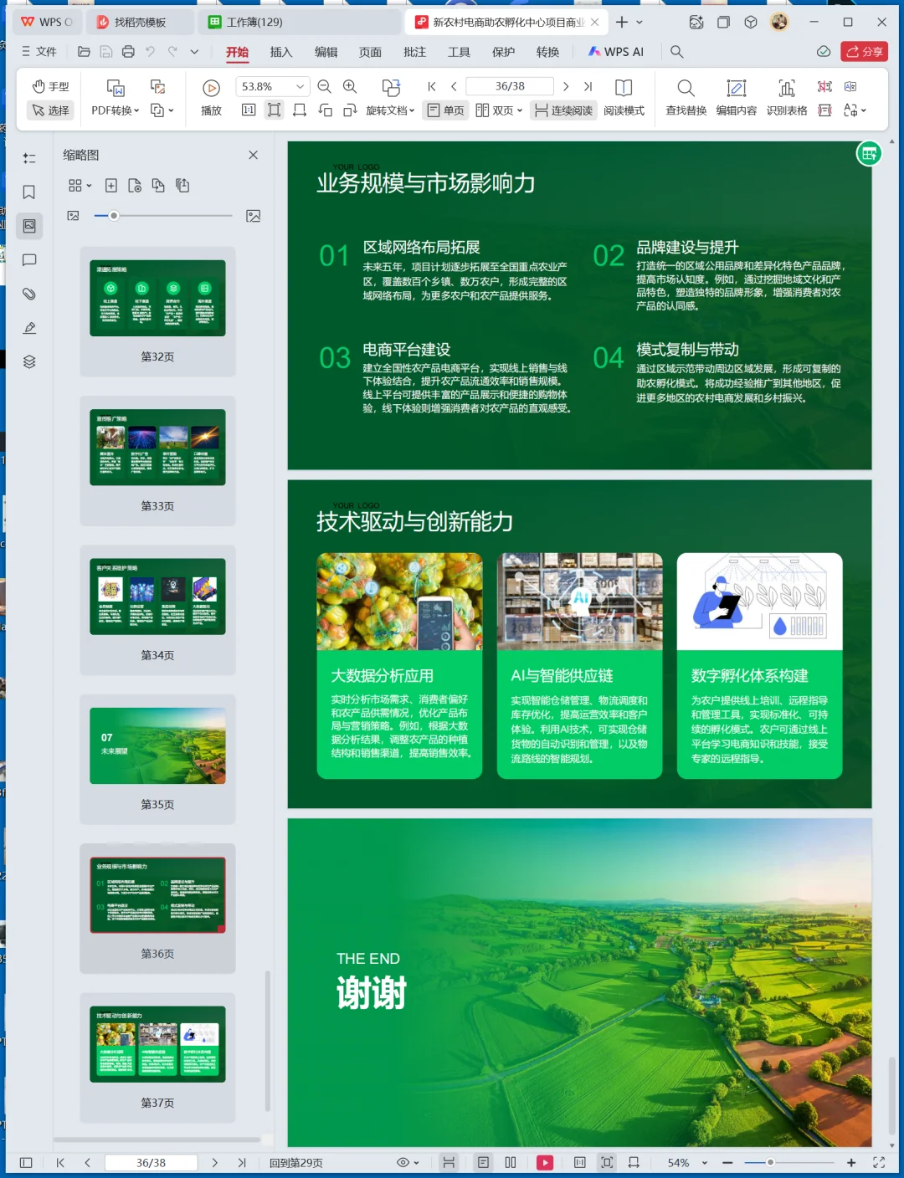Toggle continuous reading (连续阅读)

563,110
